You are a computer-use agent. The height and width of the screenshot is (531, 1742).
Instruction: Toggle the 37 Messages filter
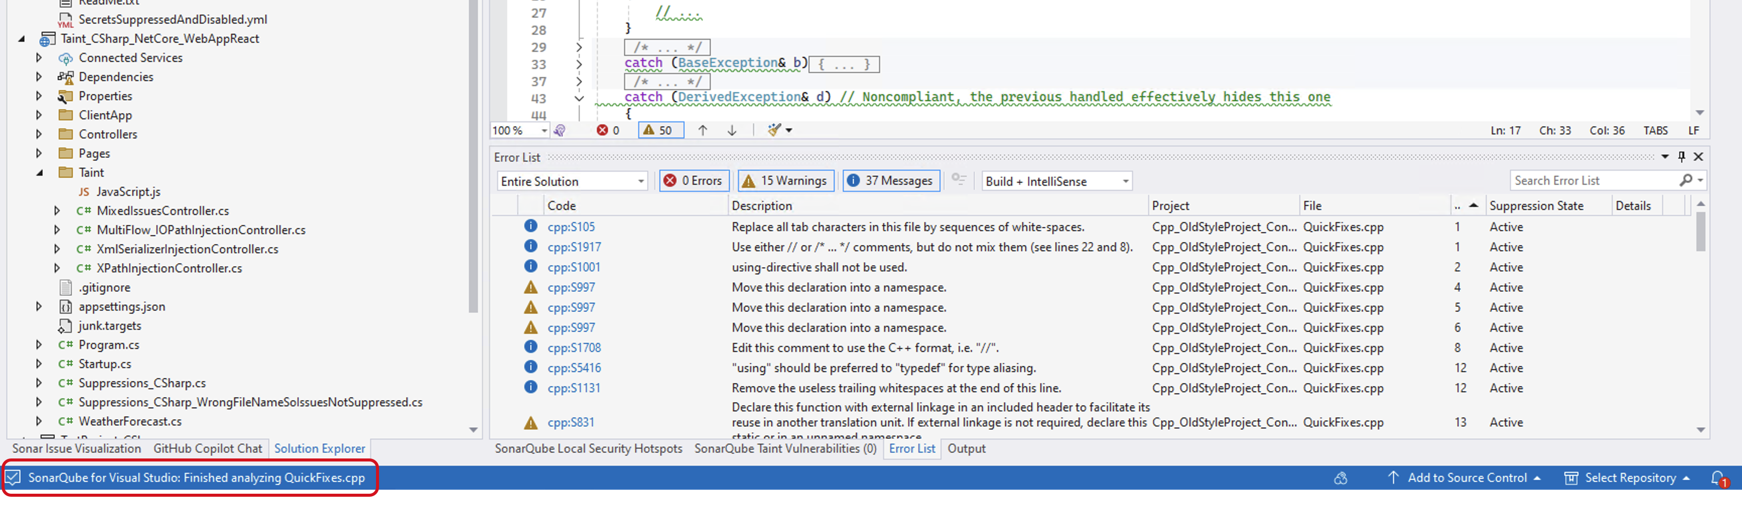(891, 180)
